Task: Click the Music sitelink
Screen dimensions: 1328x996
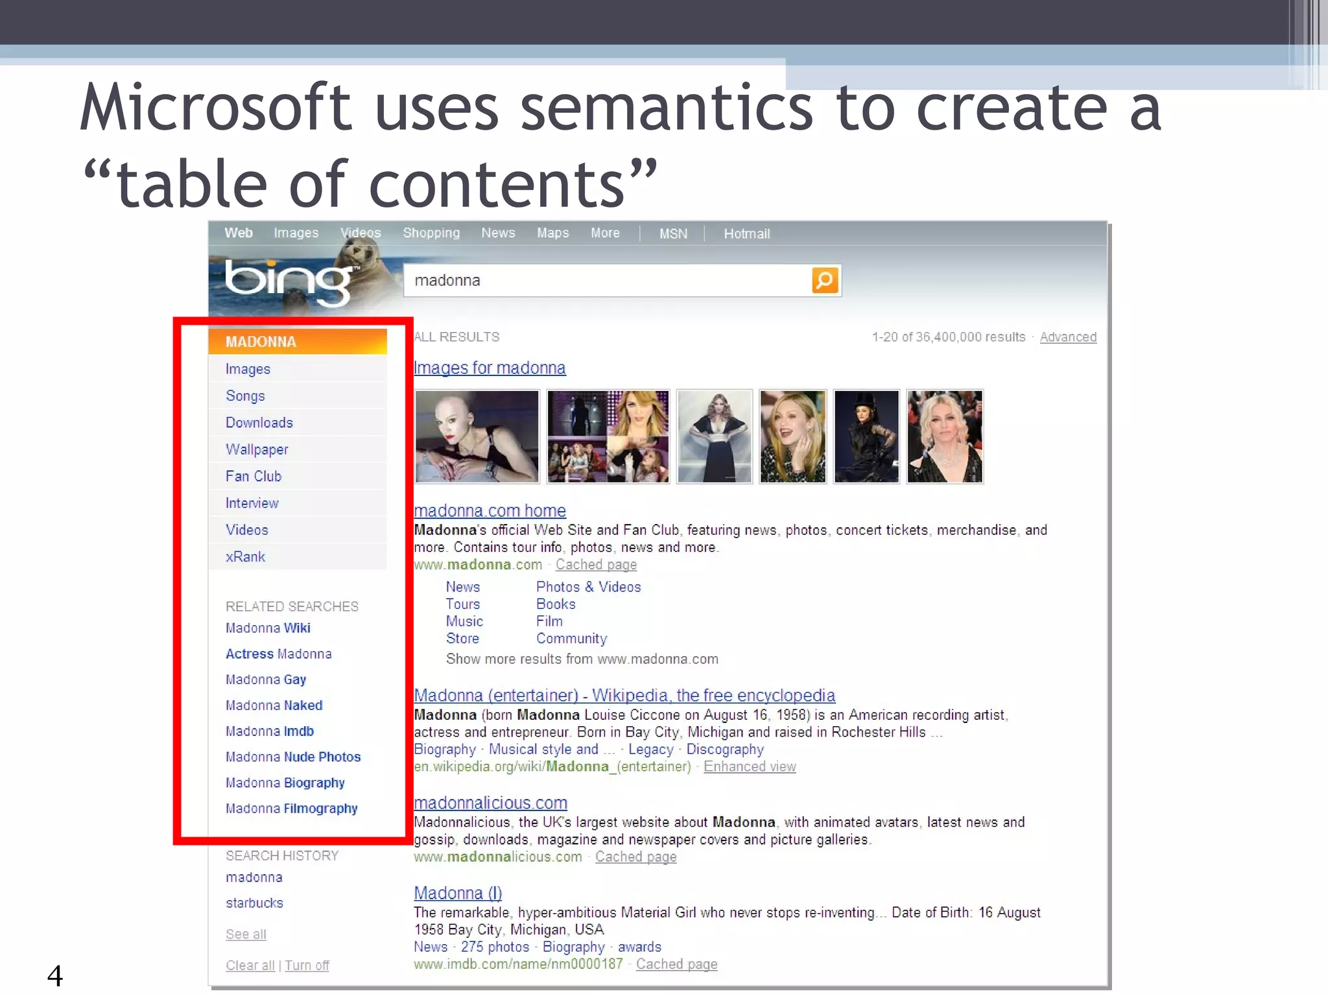Action: 464,621
